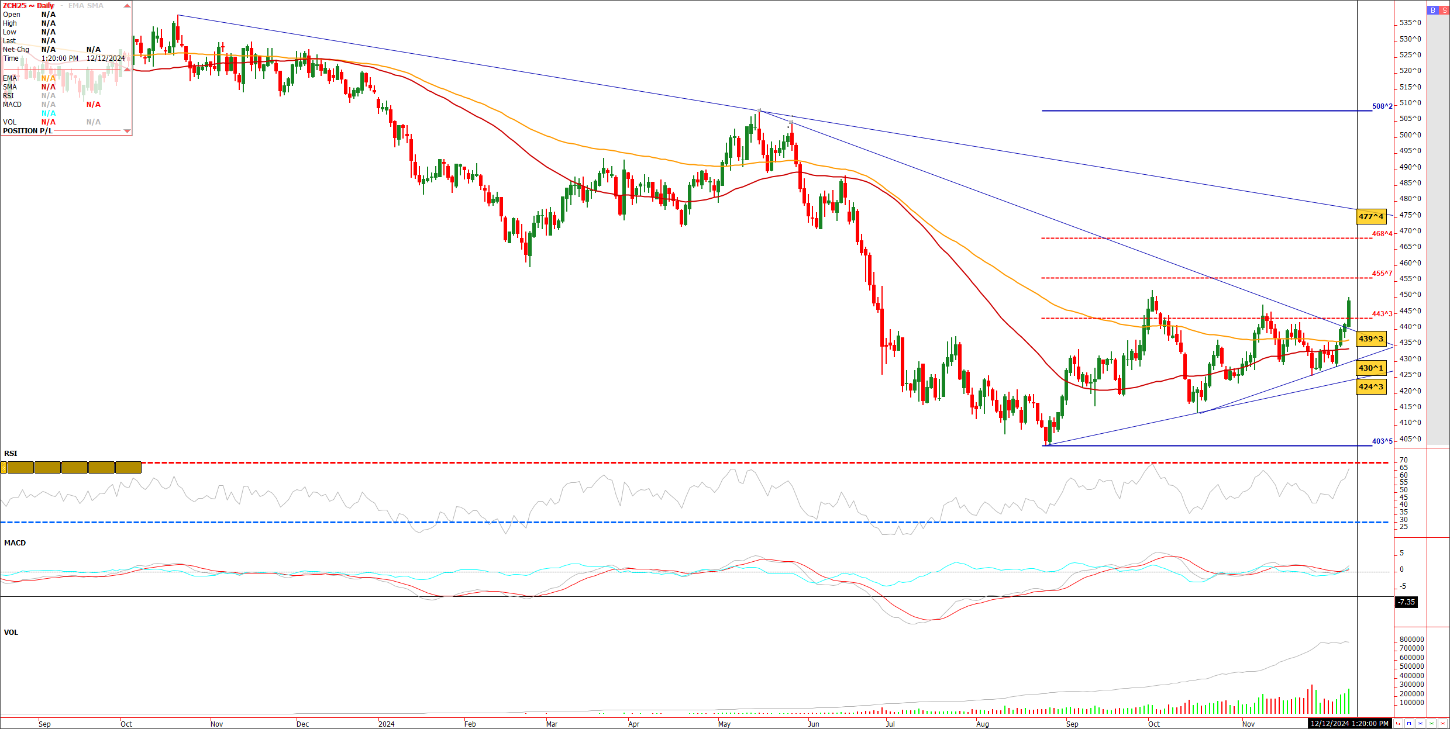Collapse the ZCH25 info panel with top arrow
1450x729 pixels.
pos(127,5)
